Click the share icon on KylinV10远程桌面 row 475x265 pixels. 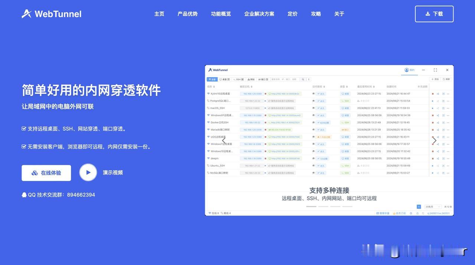pyautogui.click(x=438, y=94)
